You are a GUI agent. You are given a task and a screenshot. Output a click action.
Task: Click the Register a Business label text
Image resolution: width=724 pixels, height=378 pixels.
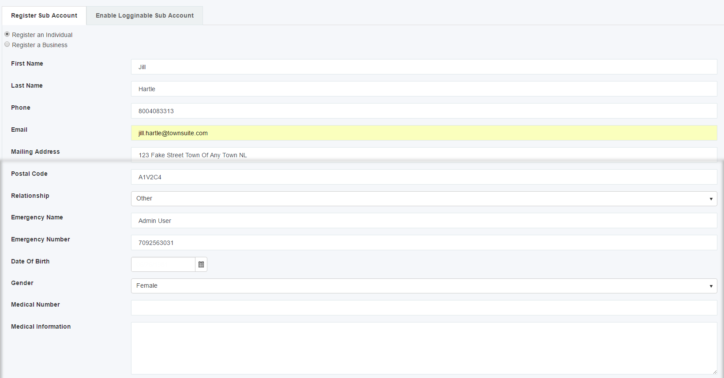[40, 45]
